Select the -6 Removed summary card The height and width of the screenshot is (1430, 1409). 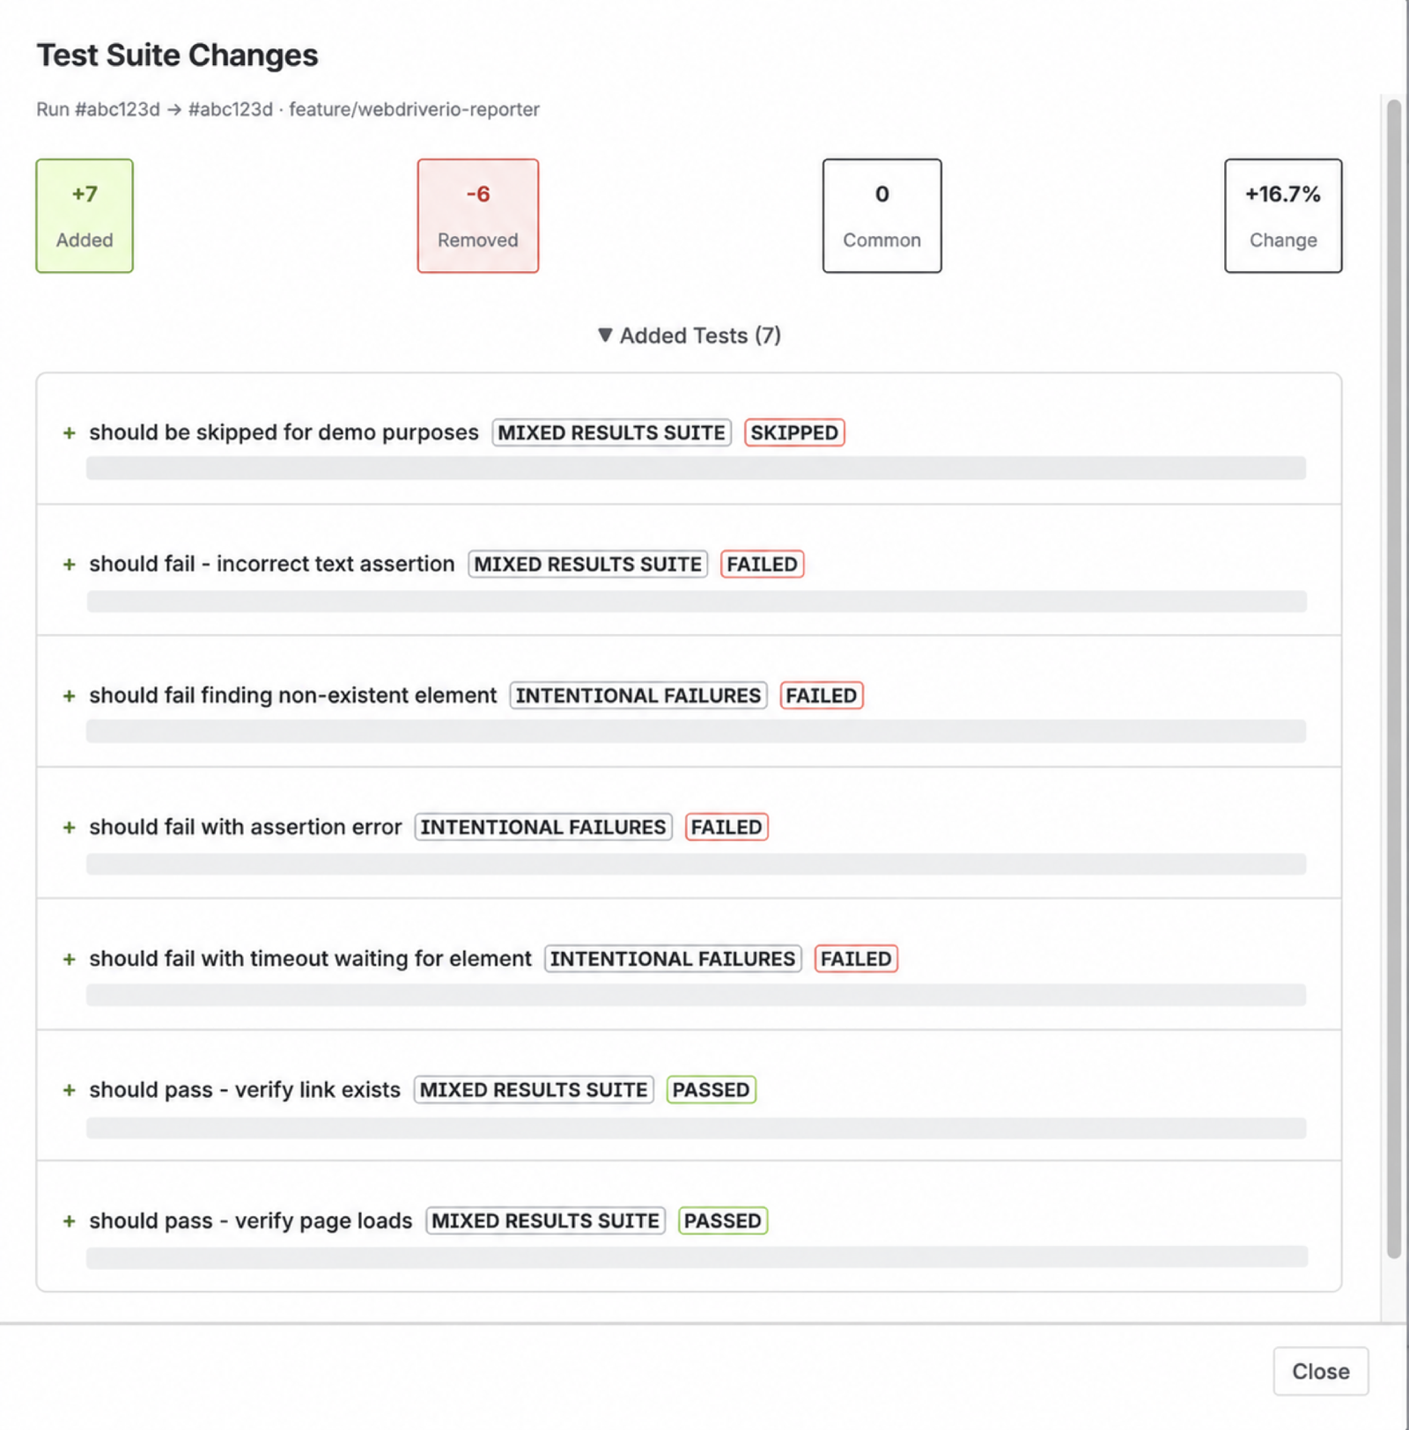[x=478, y=216]
